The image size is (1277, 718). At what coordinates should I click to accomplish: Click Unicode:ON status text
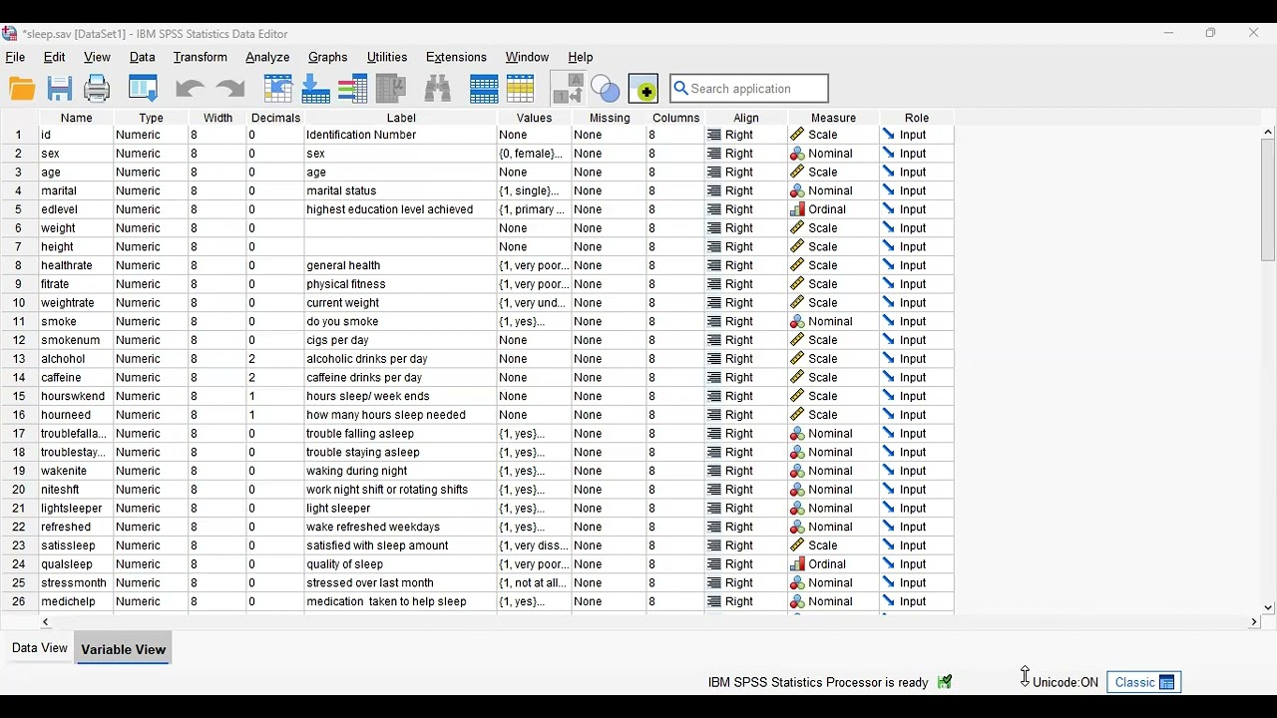pyautogui.click(x=1065, y=683)
